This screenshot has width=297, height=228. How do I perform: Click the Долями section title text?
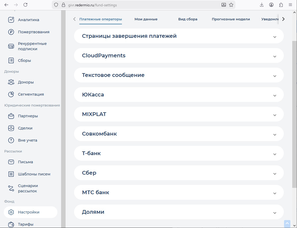pyautogui.click(x=93, y=212)
